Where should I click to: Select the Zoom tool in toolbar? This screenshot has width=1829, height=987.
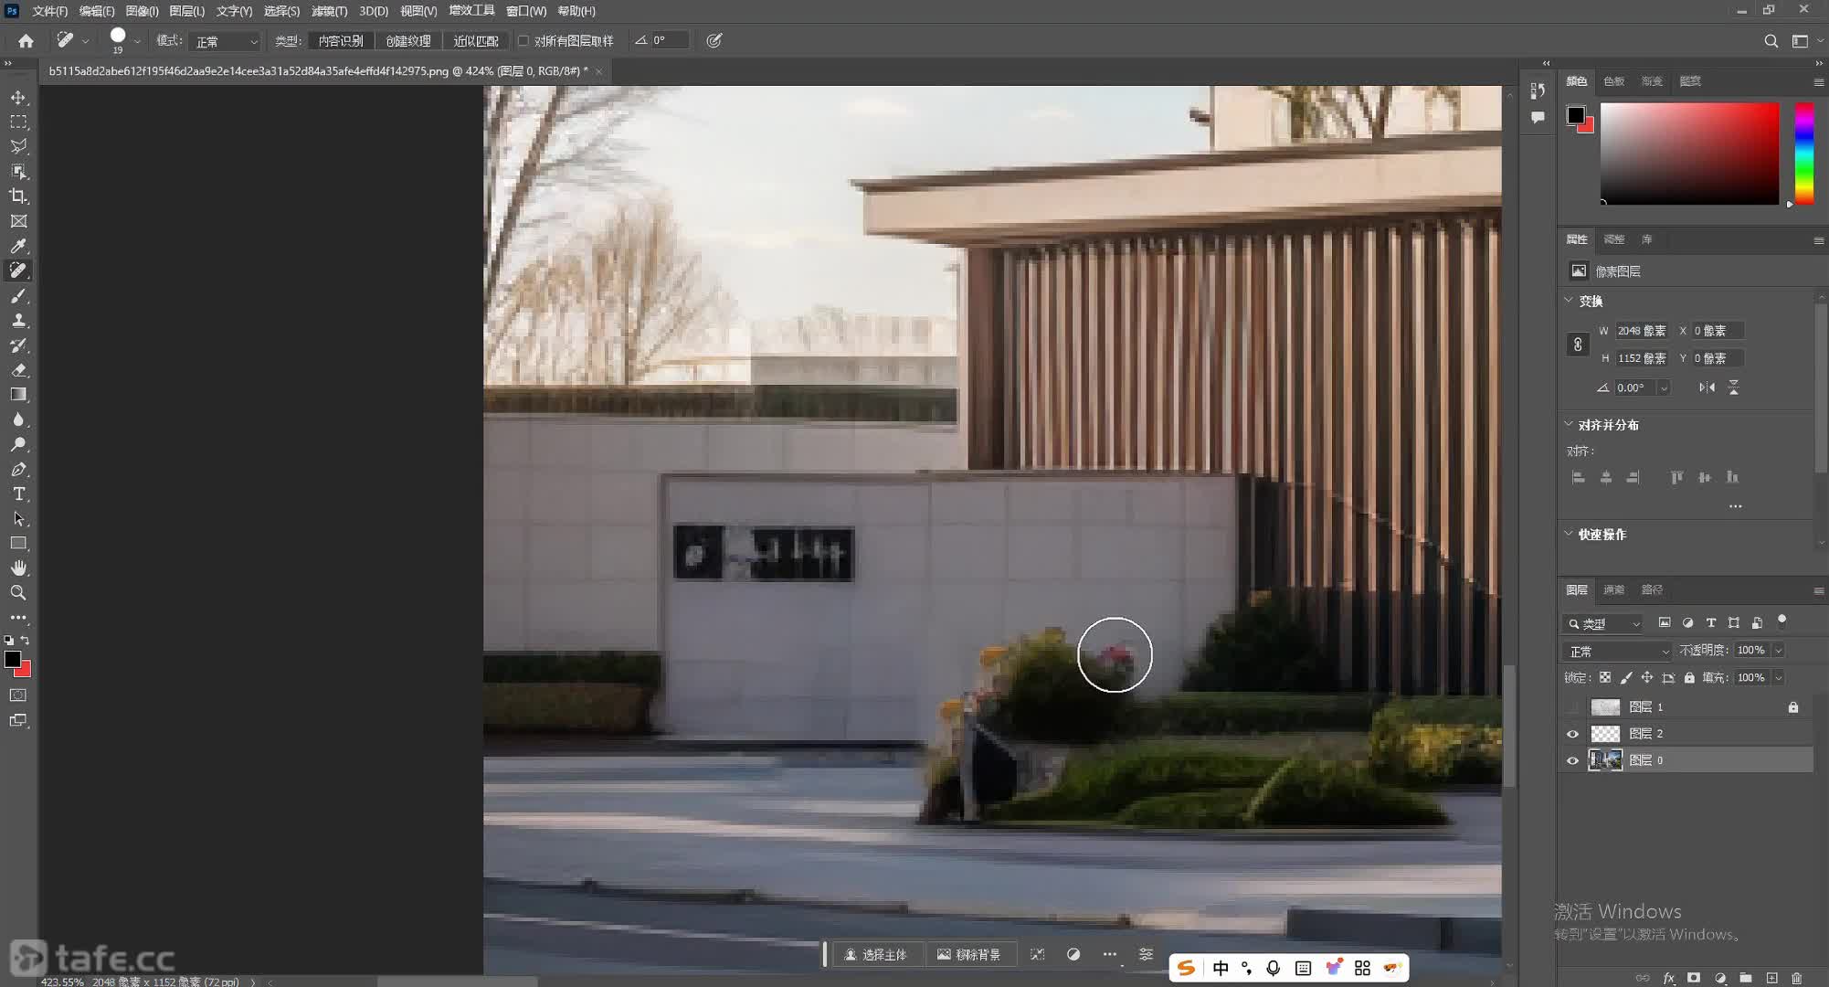[18, 592]
